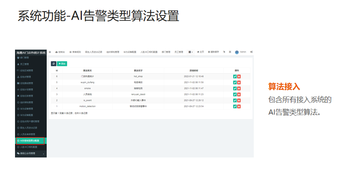Collapse the sidebar via 微信公众号管理 chevron
Image resolution: width=345 pixels, height=171 pixels.
click(43, 154)
